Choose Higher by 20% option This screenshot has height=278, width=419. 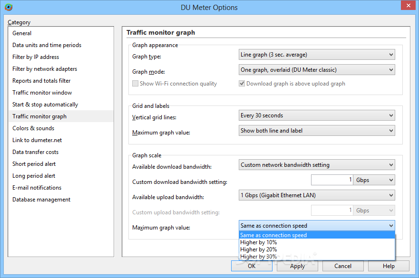click(317, 249)
